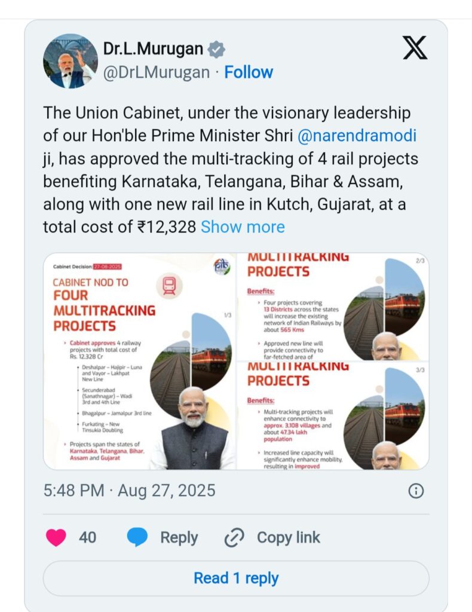The width and height of the screenshot is (472, 612).
Task: Open the 5:48 PM Aug 27, 2025 timestamp
Action: [129, 491]
